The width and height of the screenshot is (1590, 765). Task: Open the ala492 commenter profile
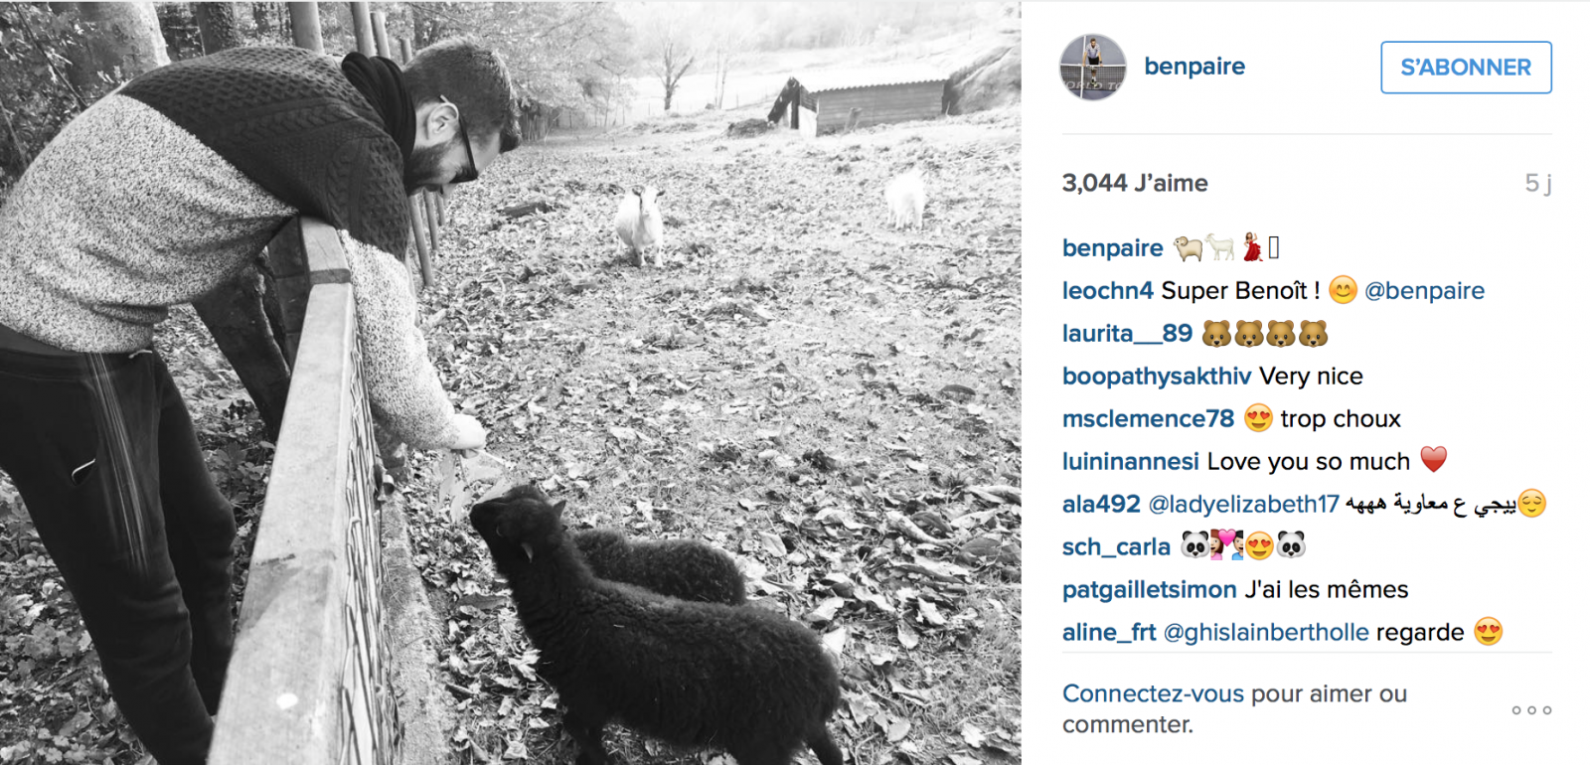pyautogui.click(x=1101, y=505)
